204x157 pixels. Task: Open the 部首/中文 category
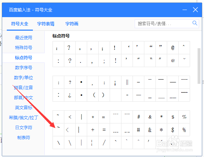[x=24, y=98]
